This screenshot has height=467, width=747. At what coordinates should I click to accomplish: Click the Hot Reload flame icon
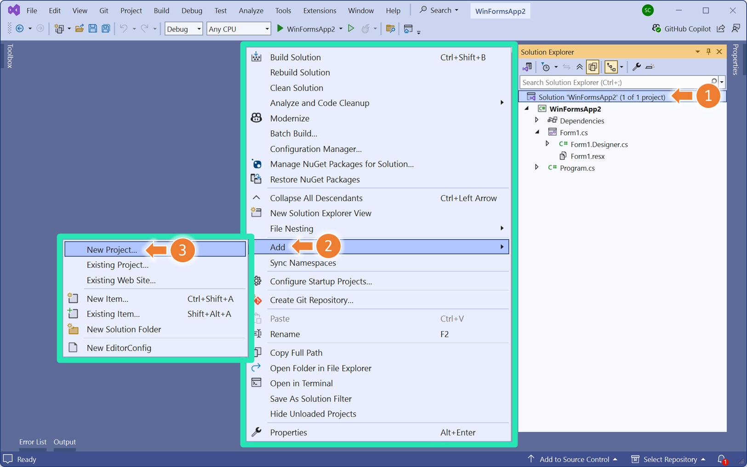tap(365, 28)
